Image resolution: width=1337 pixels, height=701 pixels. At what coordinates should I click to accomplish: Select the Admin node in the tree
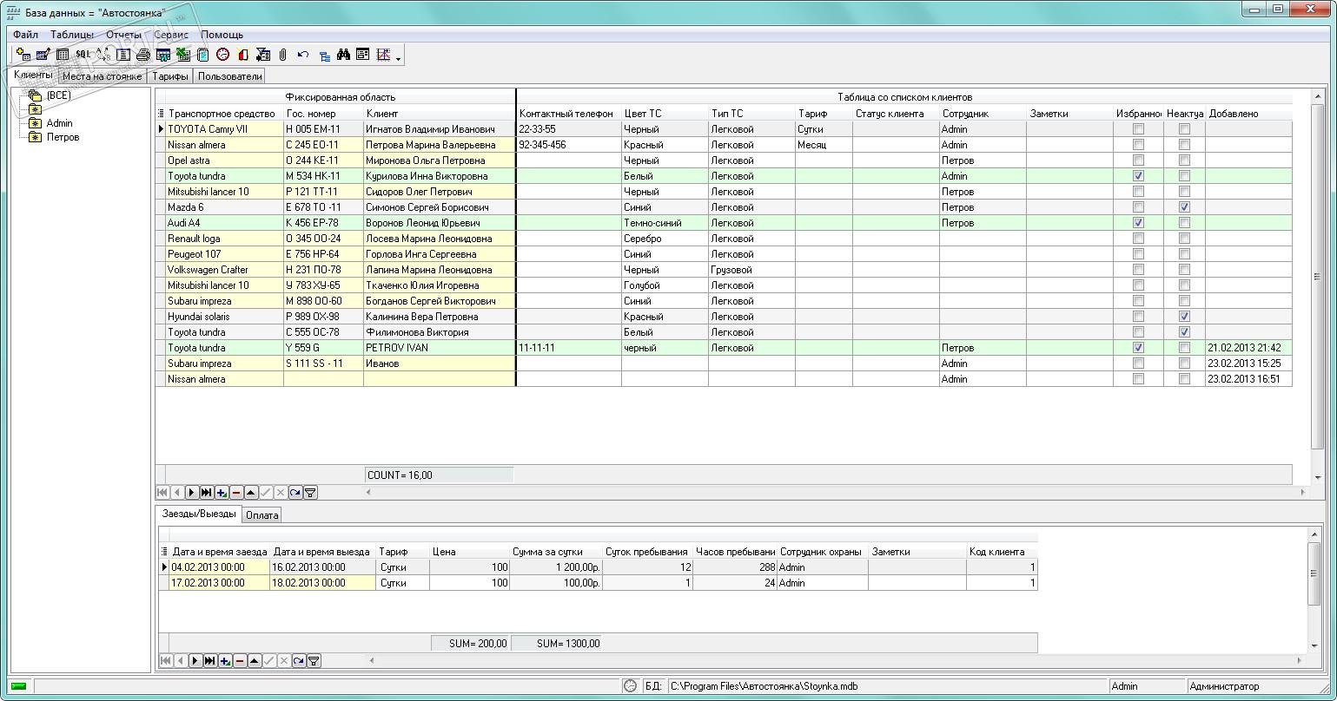tap(59, 123)
